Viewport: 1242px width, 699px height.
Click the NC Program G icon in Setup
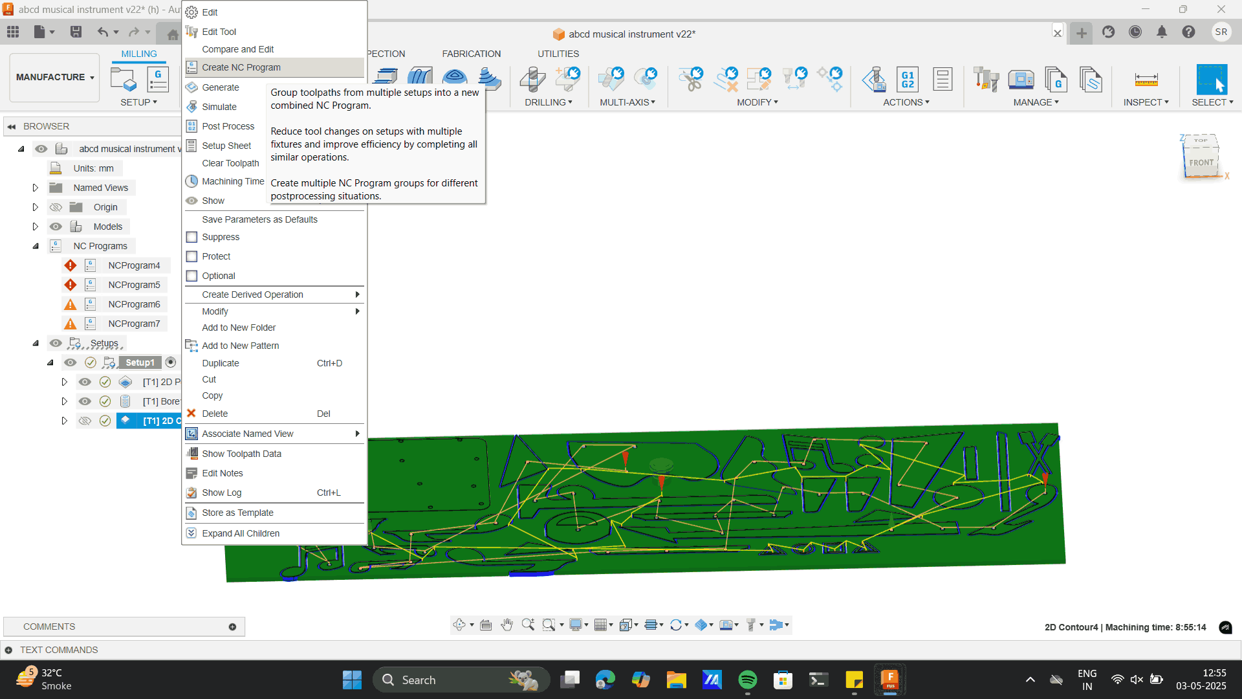(x=158, y=80)
